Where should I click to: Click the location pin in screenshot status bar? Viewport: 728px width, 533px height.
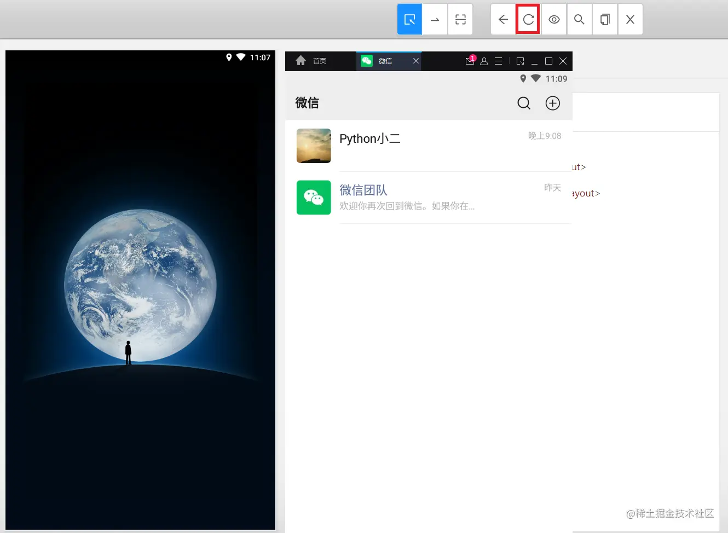tap(229, 57)
